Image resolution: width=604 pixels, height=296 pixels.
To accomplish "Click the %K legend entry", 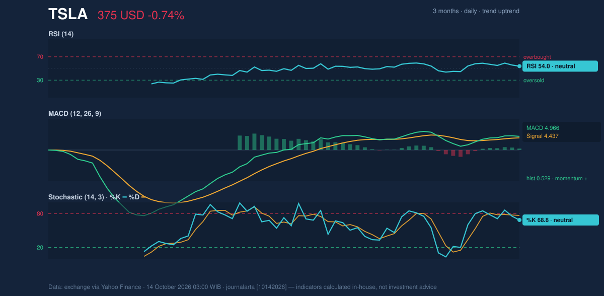I will click(x=118, y=197).
